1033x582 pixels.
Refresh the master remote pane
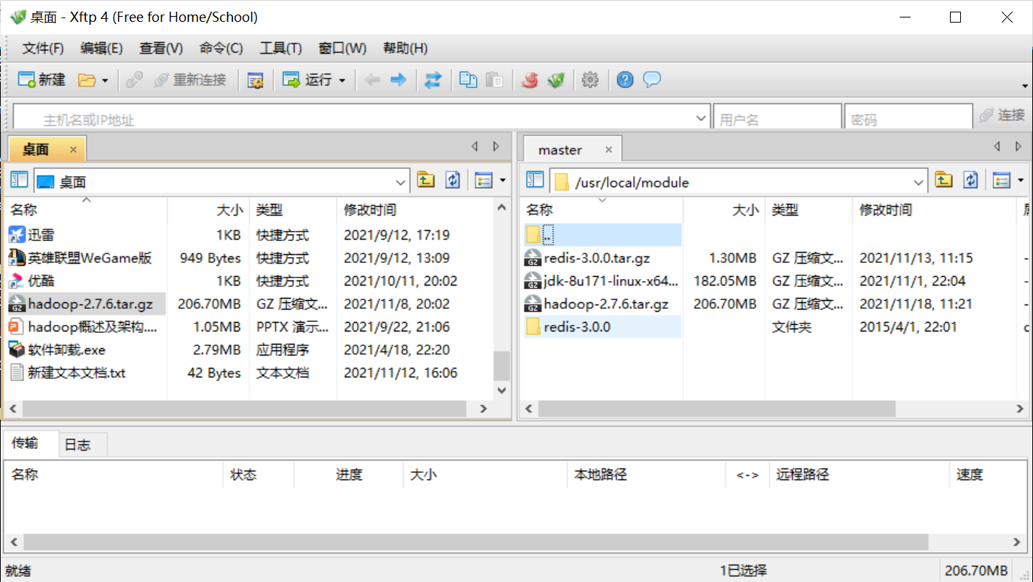coord(970,180)
